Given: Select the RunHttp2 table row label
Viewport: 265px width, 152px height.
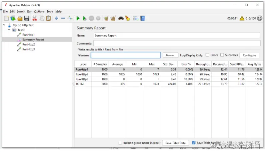Looking at the screenshot, I should click(x=82, y=74).
